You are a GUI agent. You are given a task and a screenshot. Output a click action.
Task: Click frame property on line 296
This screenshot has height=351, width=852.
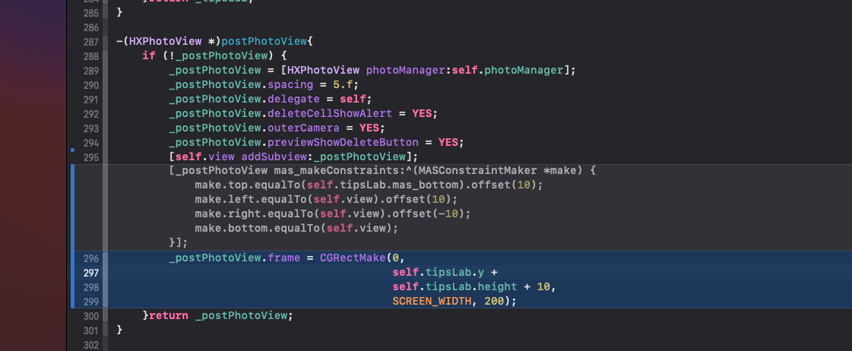[x=284, y=258]
